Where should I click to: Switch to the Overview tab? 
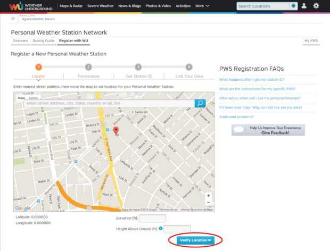pos(20,40)
